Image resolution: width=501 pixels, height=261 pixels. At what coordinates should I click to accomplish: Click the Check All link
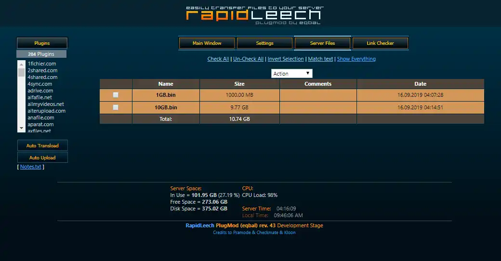[218, 59]
